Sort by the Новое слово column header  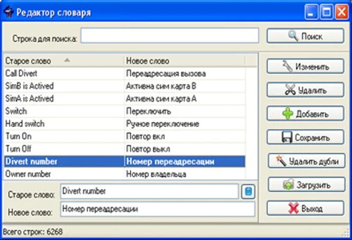pos(185,61)
